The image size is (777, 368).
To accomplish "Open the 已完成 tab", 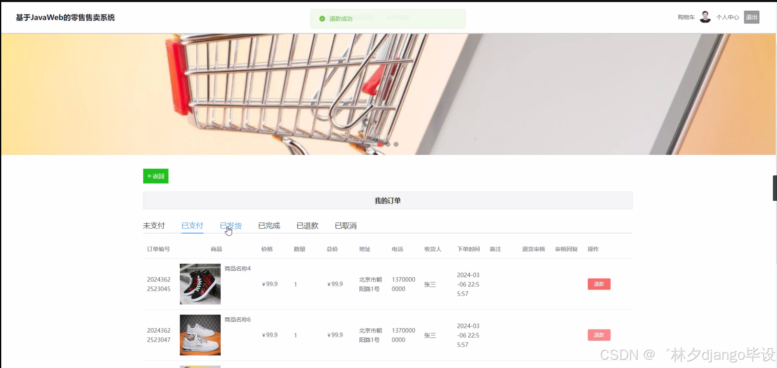I will (x=269, y=225).
